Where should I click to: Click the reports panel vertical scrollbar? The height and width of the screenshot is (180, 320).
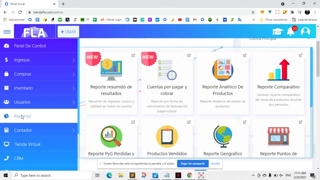point(311,77)
